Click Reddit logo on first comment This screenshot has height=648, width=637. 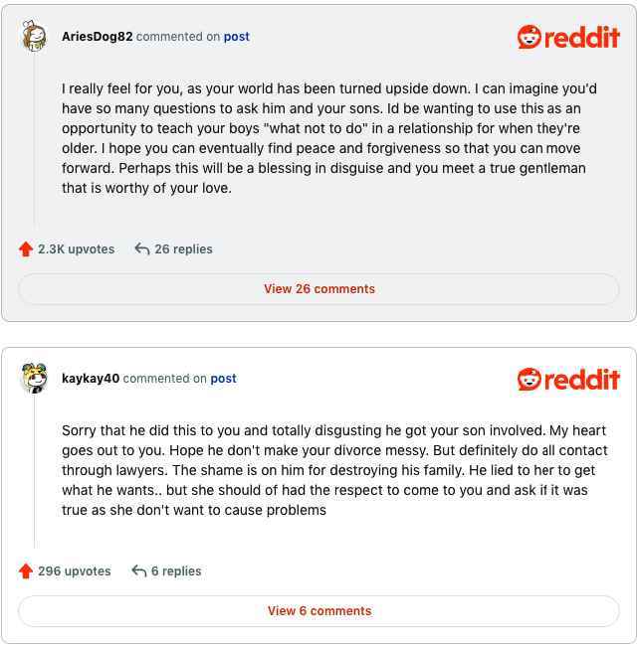tap(568, 38)
